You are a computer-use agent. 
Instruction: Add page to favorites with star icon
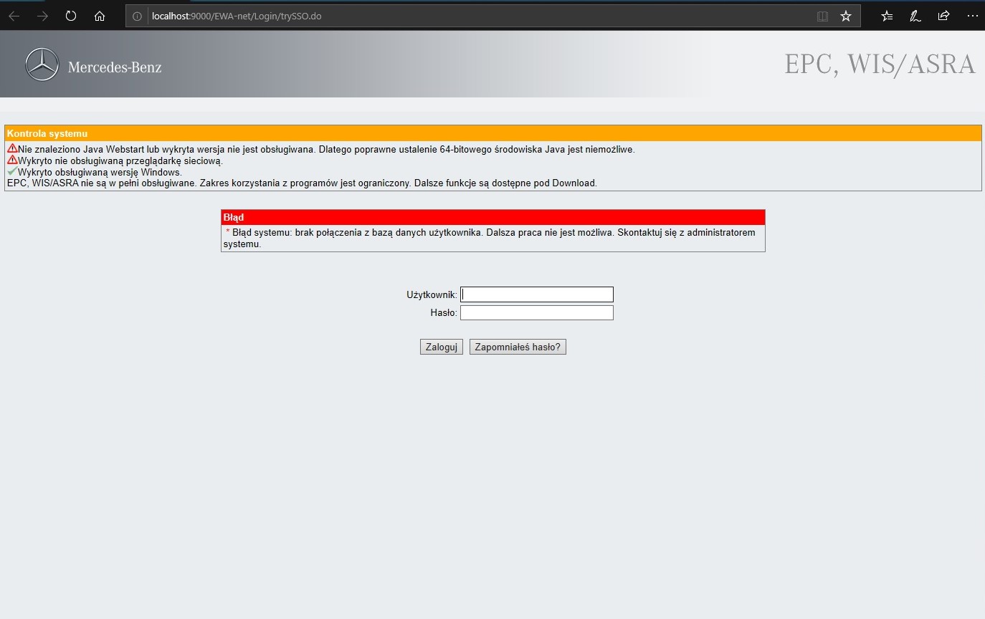[846, 16]
